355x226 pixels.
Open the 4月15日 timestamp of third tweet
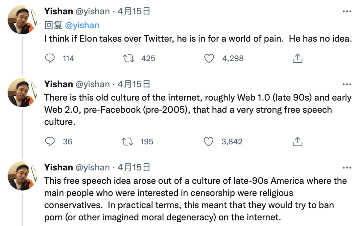[134, 167]
